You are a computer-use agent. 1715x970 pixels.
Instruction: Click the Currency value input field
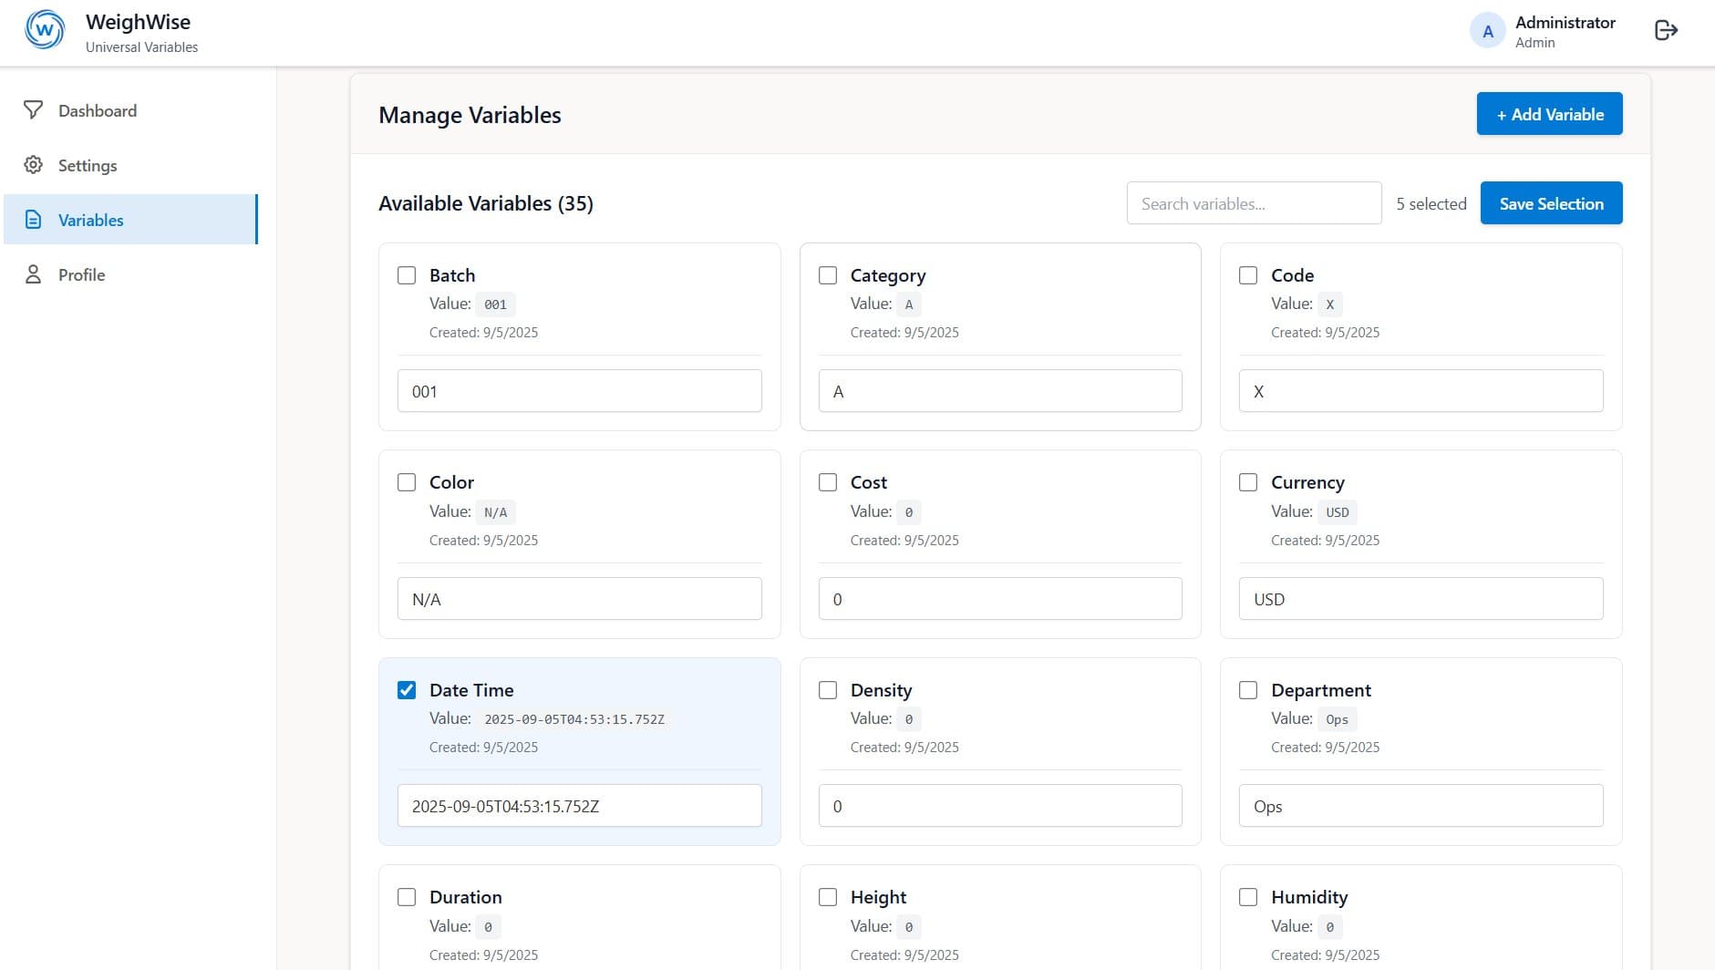tap(1421, 599)
